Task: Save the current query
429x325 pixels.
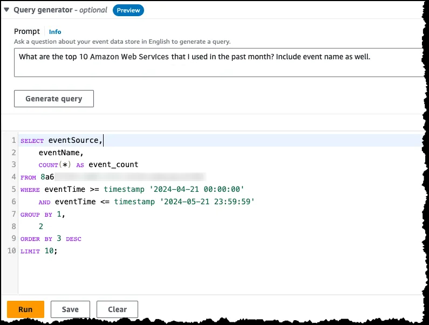Action: click(x=70, y=309)
